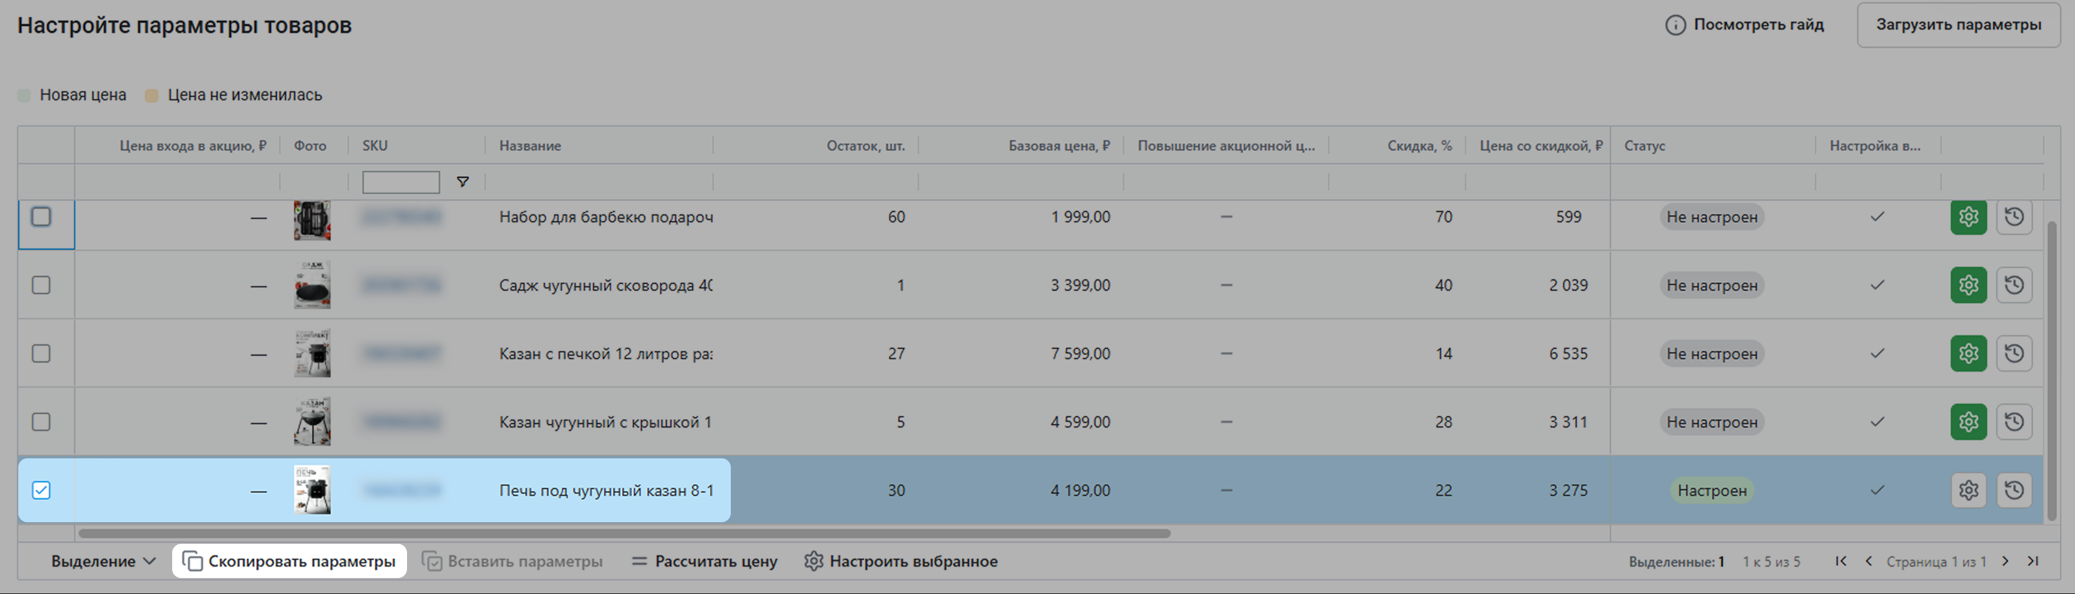Click Скопировать параметры button

289,561
